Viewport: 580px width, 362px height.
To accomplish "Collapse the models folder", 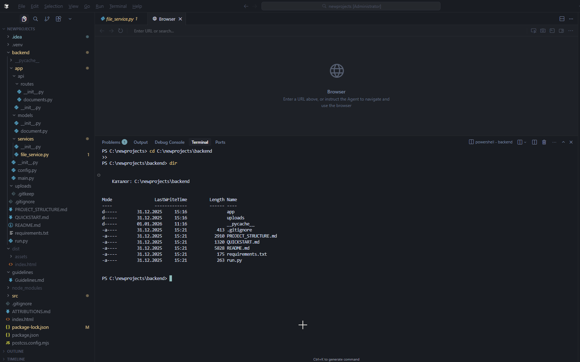I will 47,115.
